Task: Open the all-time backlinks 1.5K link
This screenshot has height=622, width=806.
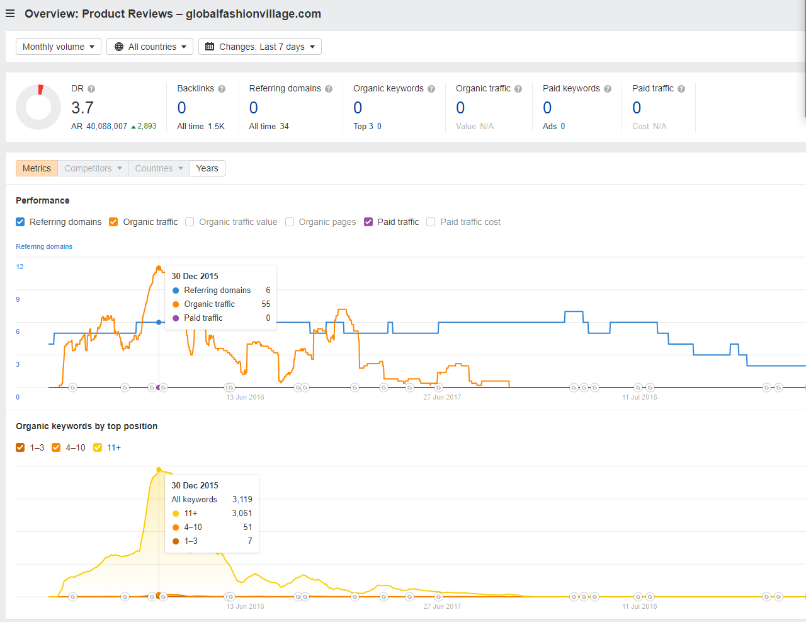Action: pos(216,126)
